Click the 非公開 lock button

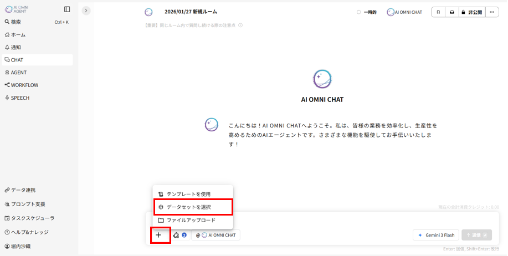click(x=472, y=12)
